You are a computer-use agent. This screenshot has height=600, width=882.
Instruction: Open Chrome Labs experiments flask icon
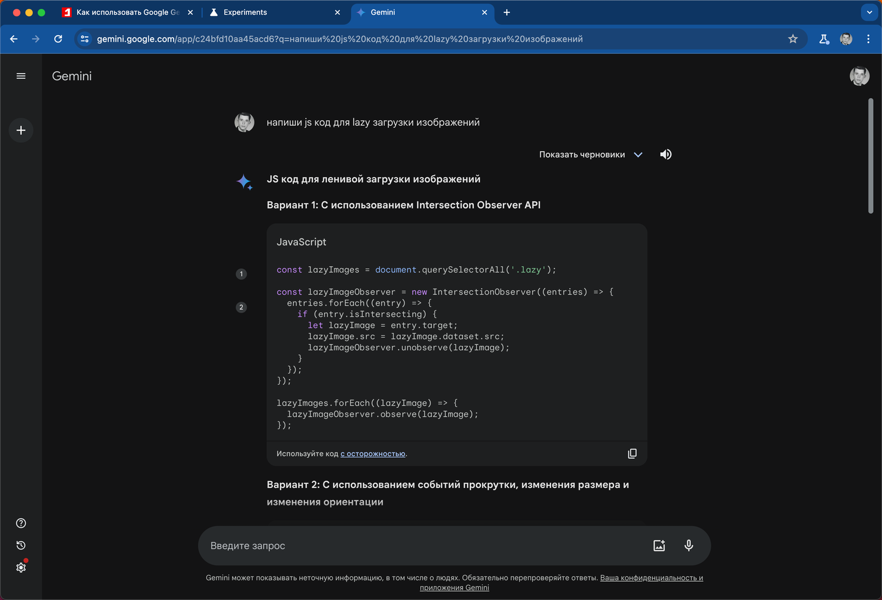(x=824, y=39)
